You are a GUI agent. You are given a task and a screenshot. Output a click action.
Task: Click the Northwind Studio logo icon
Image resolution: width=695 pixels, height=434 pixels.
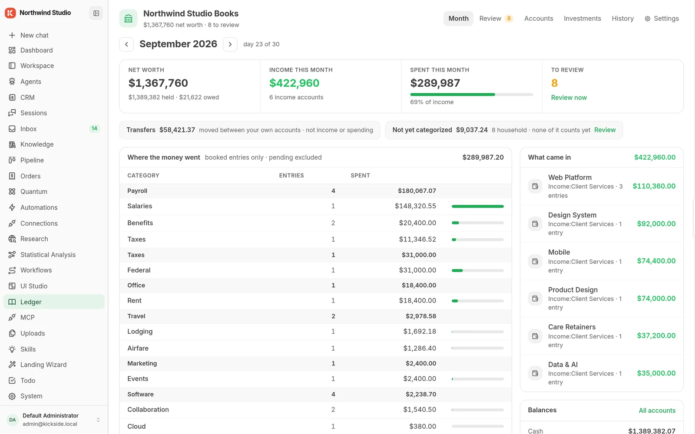[x=10, y=13]
